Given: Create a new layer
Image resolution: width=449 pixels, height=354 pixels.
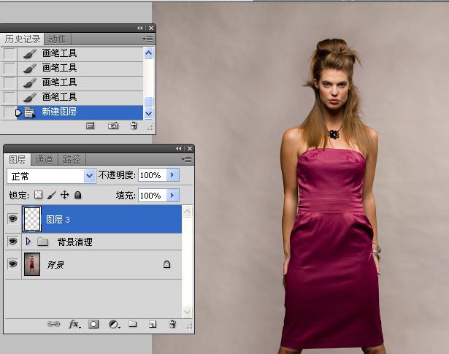Looking at the screenshot, I should (153, 324).
